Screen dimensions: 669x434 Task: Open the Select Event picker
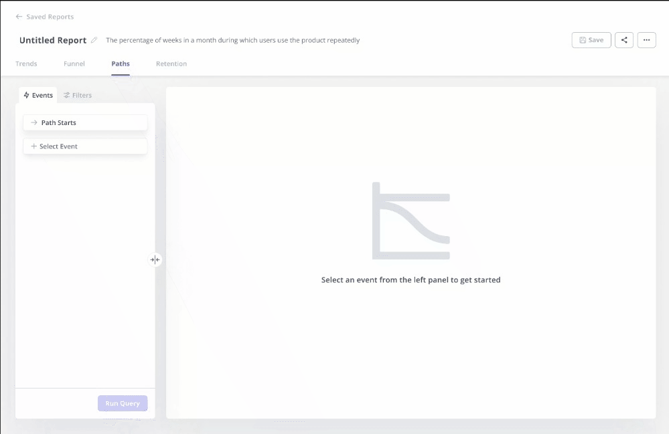85,146
